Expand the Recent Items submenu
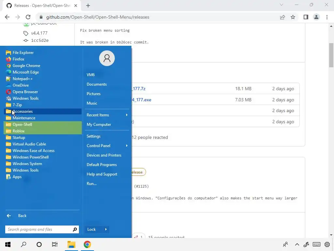Screen dimensions: 334x251 coord(107,115)
